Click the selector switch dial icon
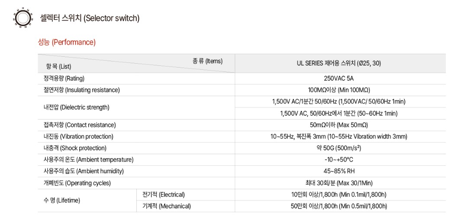Viewport: 474px width, 220px height. point(23,18)
